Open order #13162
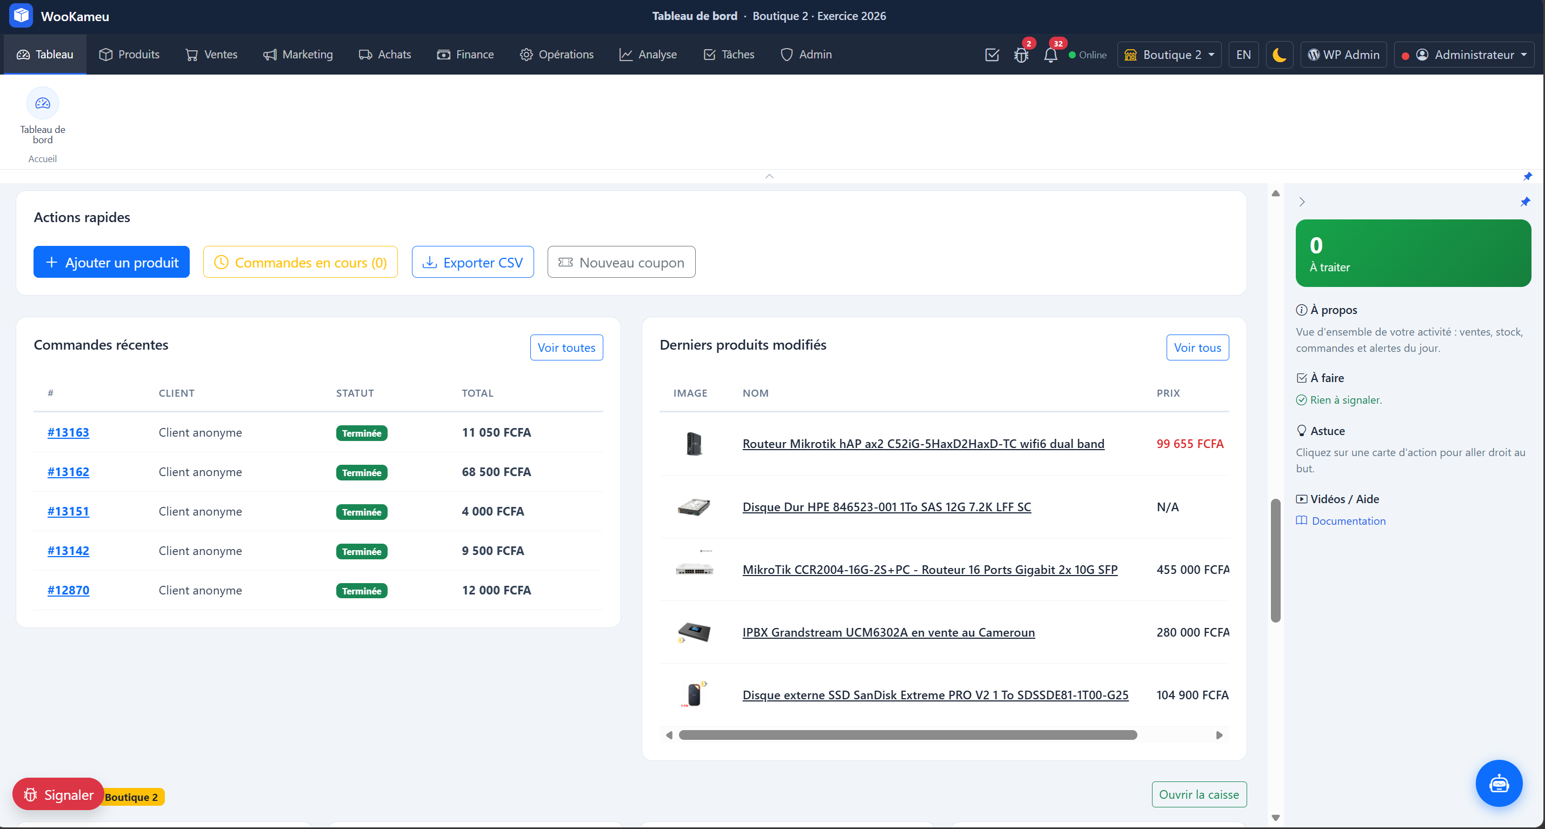This screenshot has width=1545, height=829. pyautogui.click(x=68, y=472)
